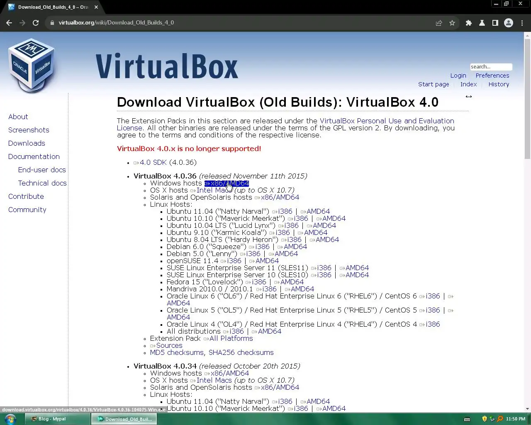
Task: Click the taskbar clock showing 11:50 PM
Action: [516, 419]
